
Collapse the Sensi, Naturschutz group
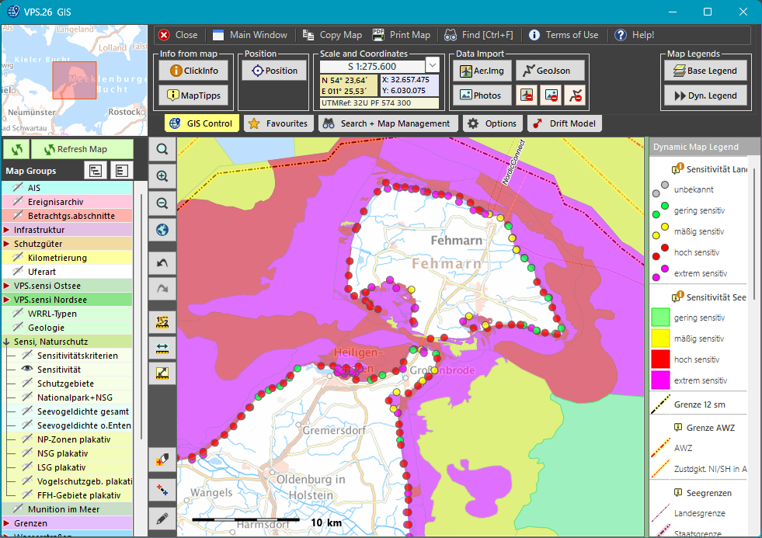pyautogui.click(x=6, y=342)
